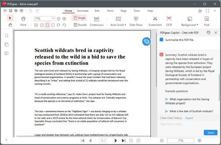
Task: Open the Auto Scroll dropdown arrow
Action: pyautogui.click(x=125, y=25)
